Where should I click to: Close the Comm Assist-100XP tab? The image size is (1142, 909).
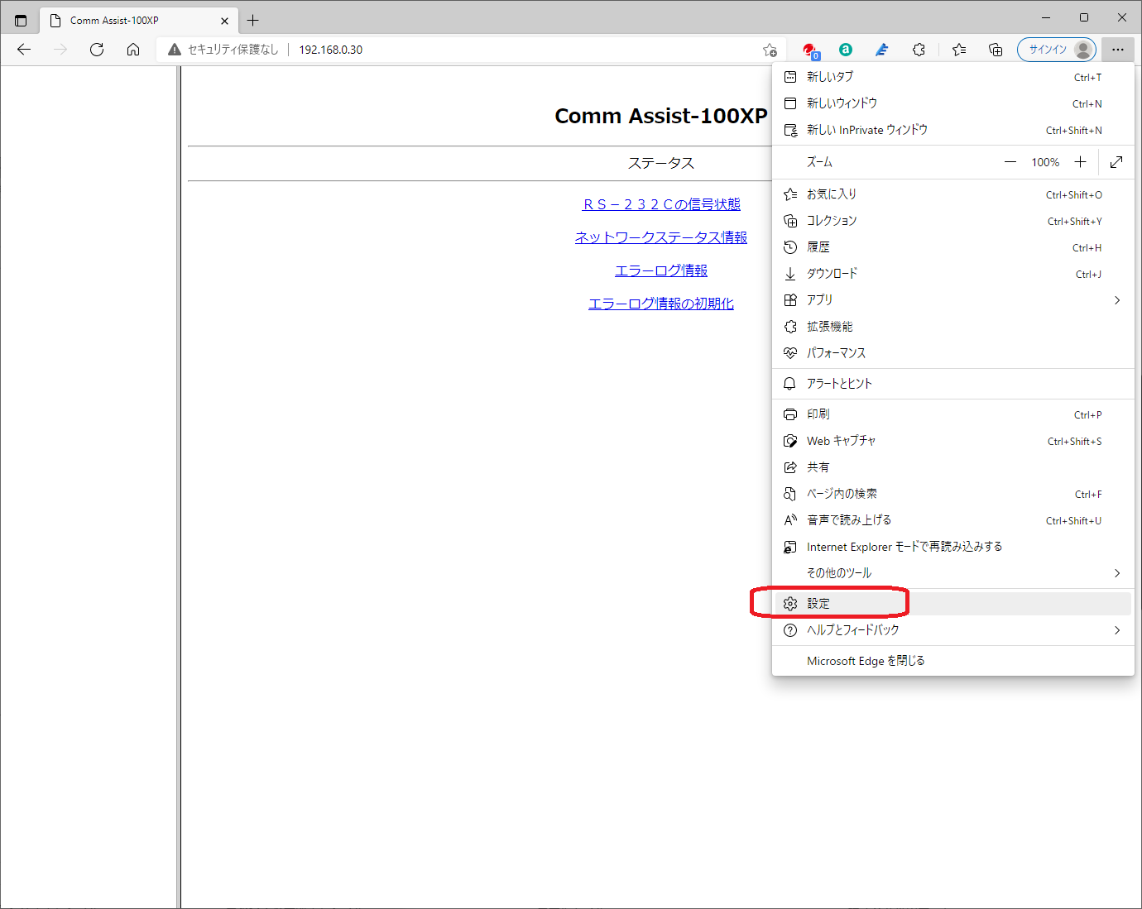click(x=224, y=21)
